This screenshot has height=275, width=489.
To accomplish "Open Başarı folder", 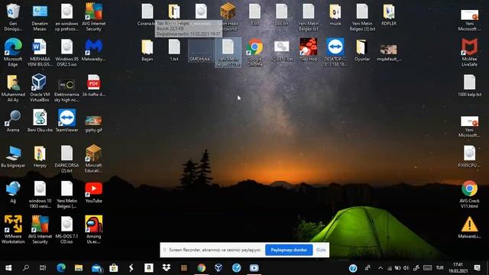I will click(147, 50).
